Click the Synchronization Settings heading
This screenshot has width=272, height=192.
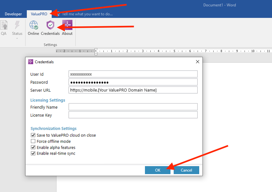(53, 128)
